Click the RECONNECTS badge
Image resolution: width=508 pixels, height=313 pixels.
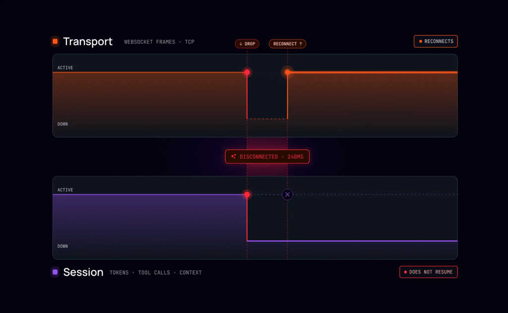coord(436,41)
